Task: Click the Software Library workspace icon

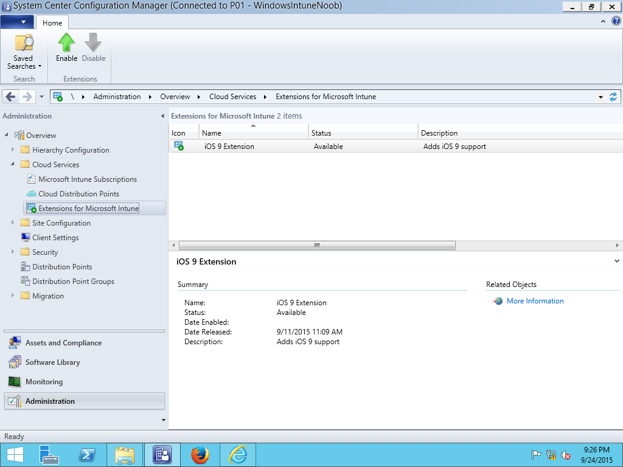Action: pyautogui.click(x=15, y=362)
